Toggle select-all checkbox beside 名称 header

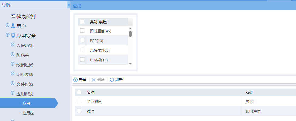79,92
